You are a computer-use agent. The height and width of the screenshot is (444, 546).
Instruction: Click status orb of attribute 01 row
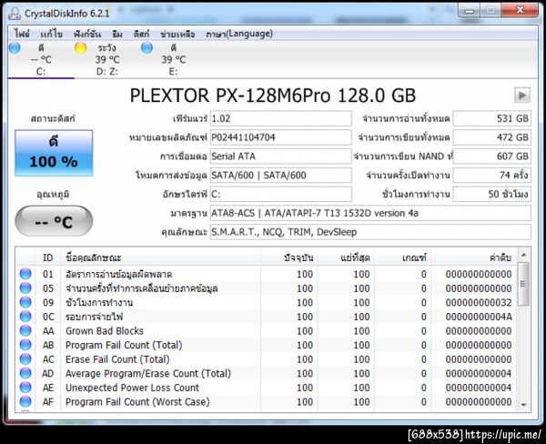click(x=25, y=274)
